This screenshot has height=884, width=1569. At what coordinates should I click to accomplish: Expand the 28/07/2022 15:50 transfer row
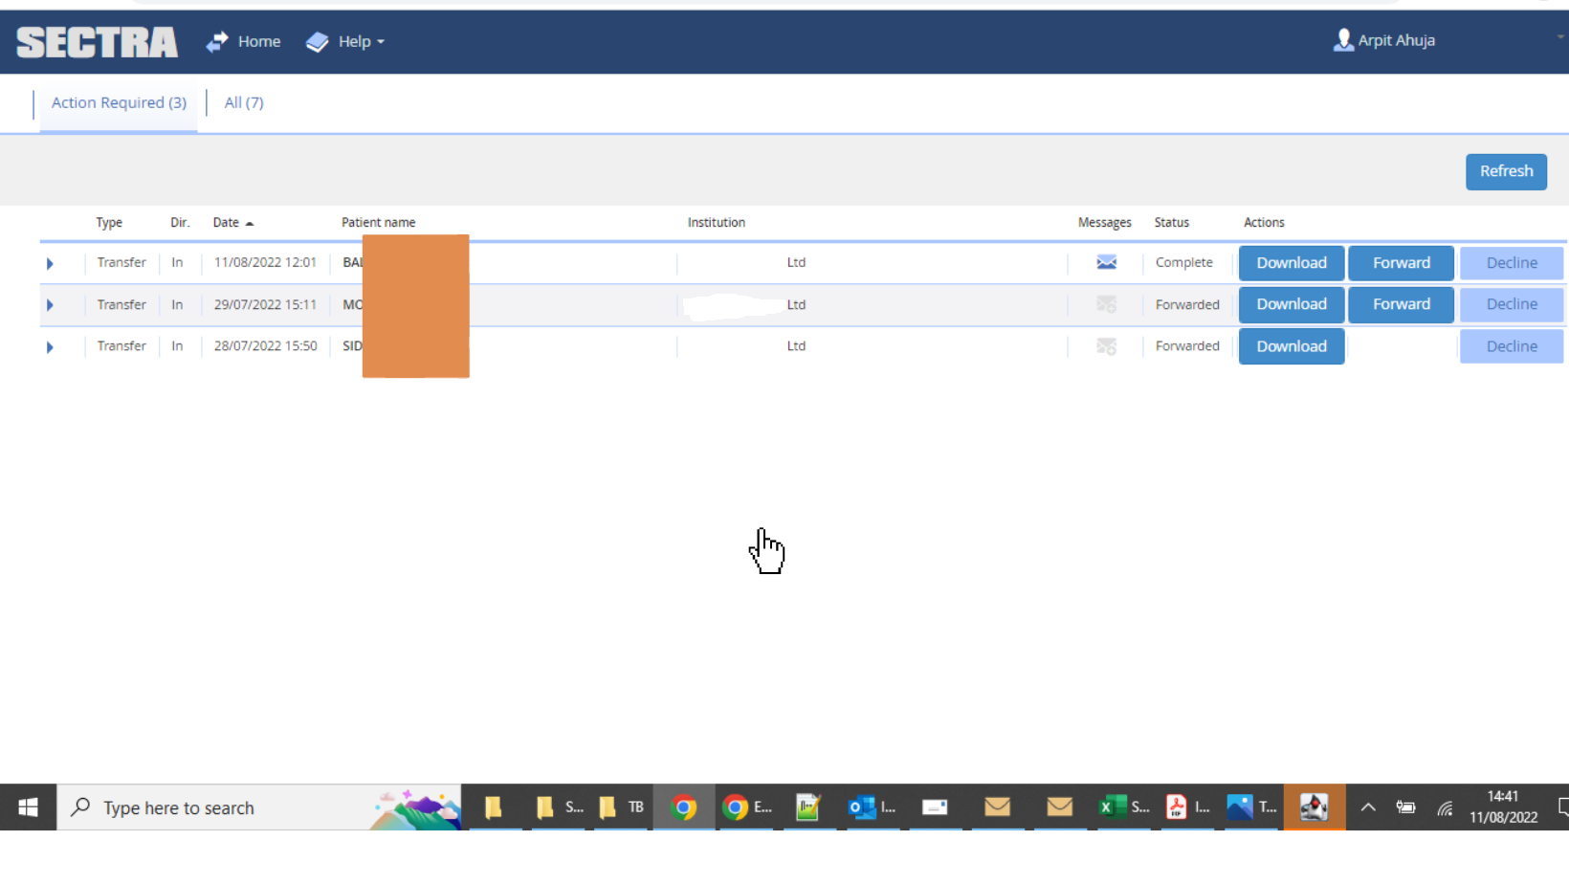[x=50, y=346]
